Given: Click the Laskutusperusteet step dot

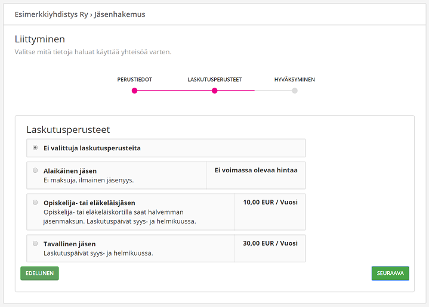Looking at the screenshot, I should pyautogui.click(x=215, y=91).
